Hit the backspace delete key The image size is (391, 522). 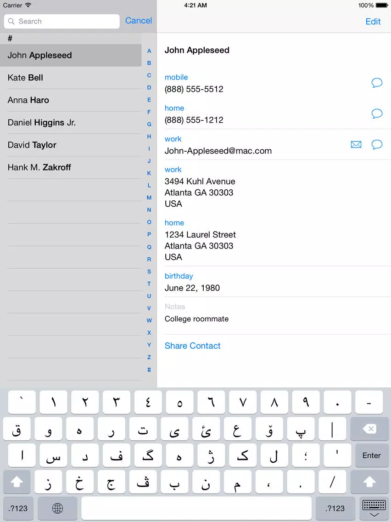click(369, 429)
